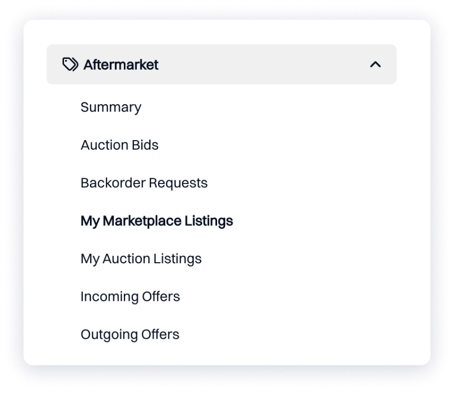Click the Aftermarket tag icon

pos(70,64)
